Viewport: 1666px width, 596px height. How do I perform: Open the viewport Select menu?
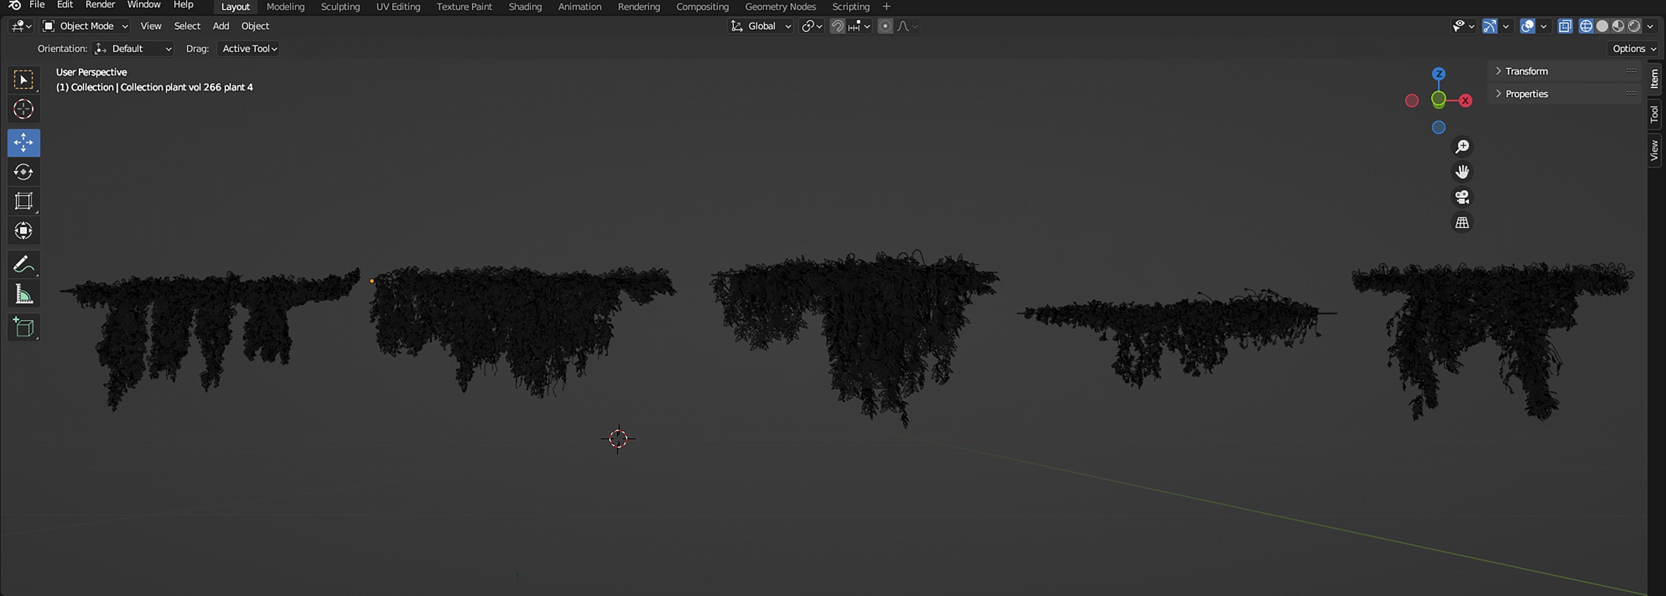point(187,26)
